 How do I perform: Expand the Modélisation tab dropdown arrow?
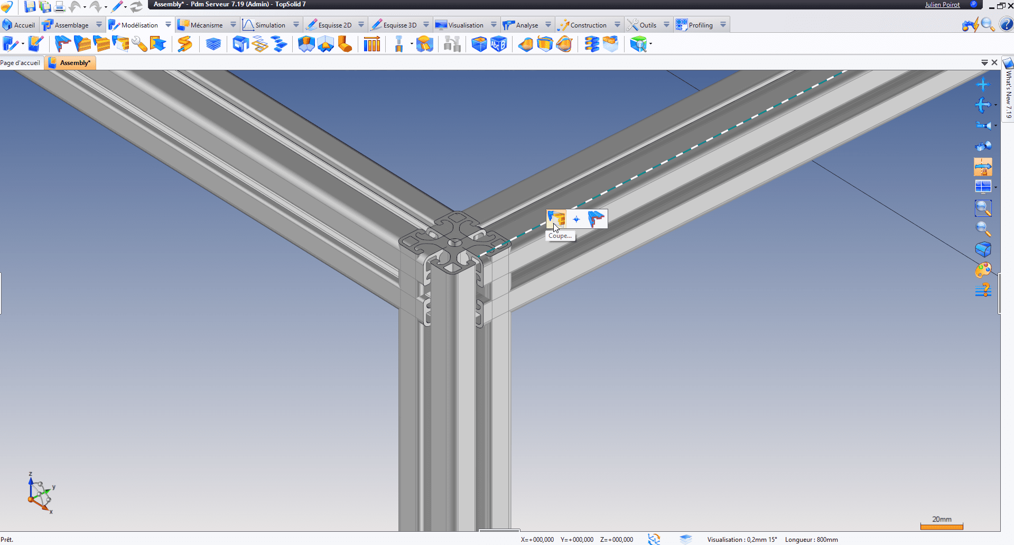click(168, 25)
